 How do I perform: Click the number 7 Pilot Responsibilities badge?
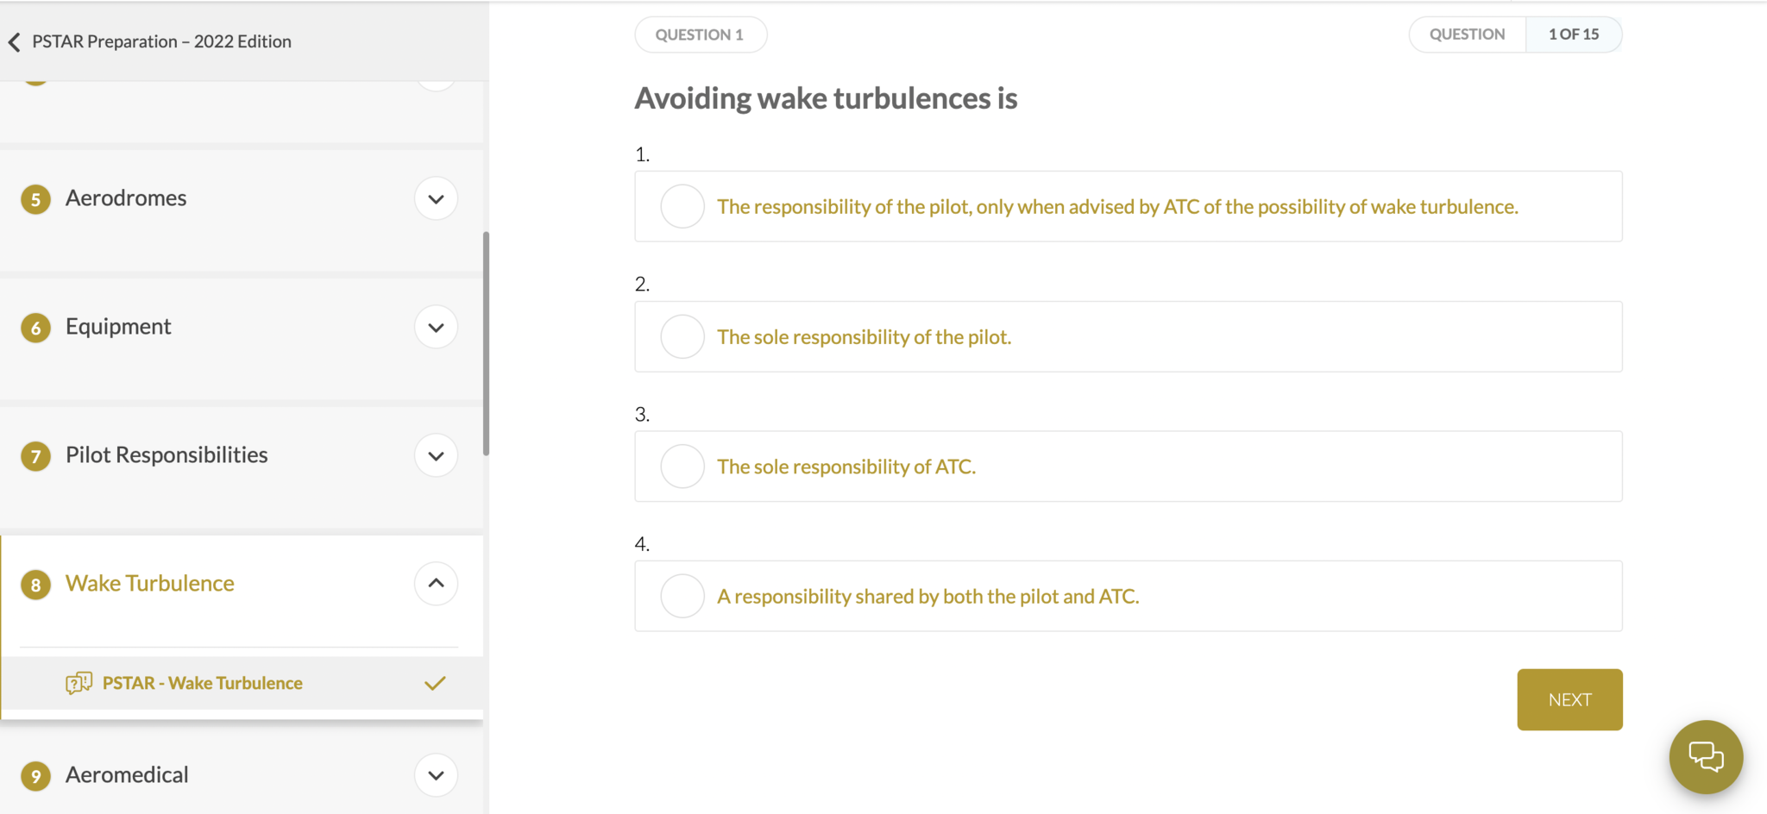(35, 456)
